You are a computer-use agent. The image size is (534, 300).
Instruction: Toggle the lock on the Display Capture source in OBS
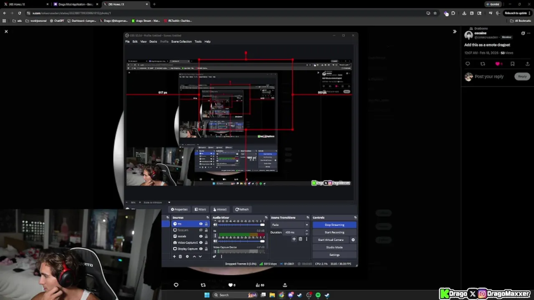point(206,249)
